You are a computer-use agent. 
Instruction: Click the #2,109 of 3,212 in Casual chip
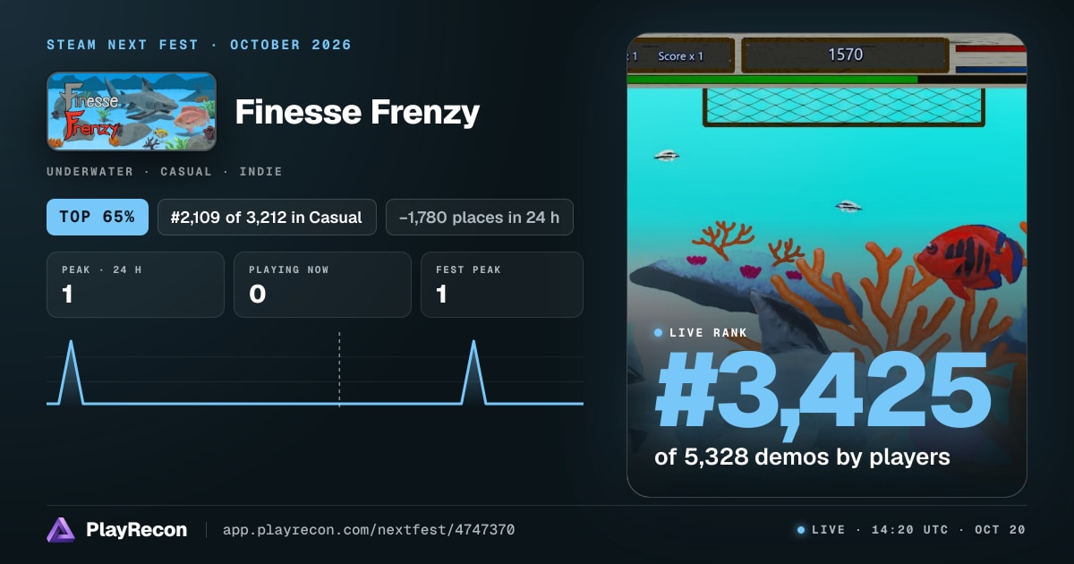267,217
